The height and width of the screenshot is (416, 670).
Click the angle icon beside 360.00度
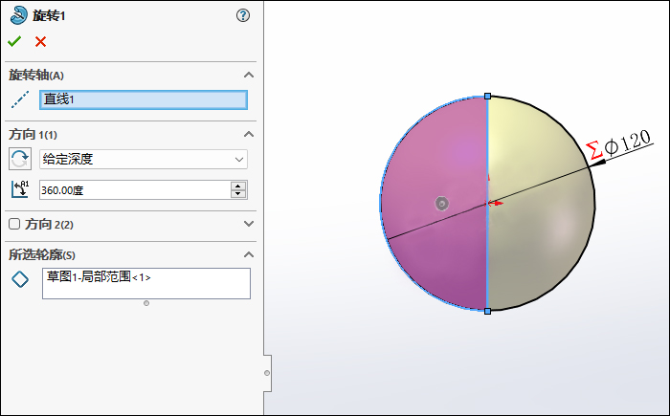[19, 189]
